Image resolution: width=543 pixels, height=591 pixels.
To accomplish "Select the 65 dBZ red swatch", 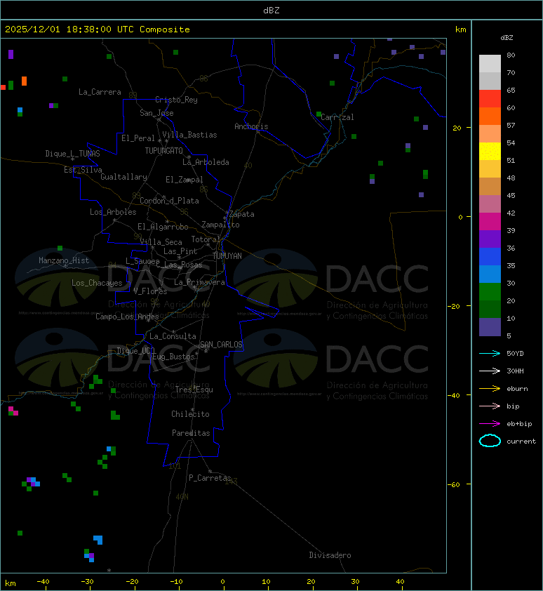I will pos(490,98).
